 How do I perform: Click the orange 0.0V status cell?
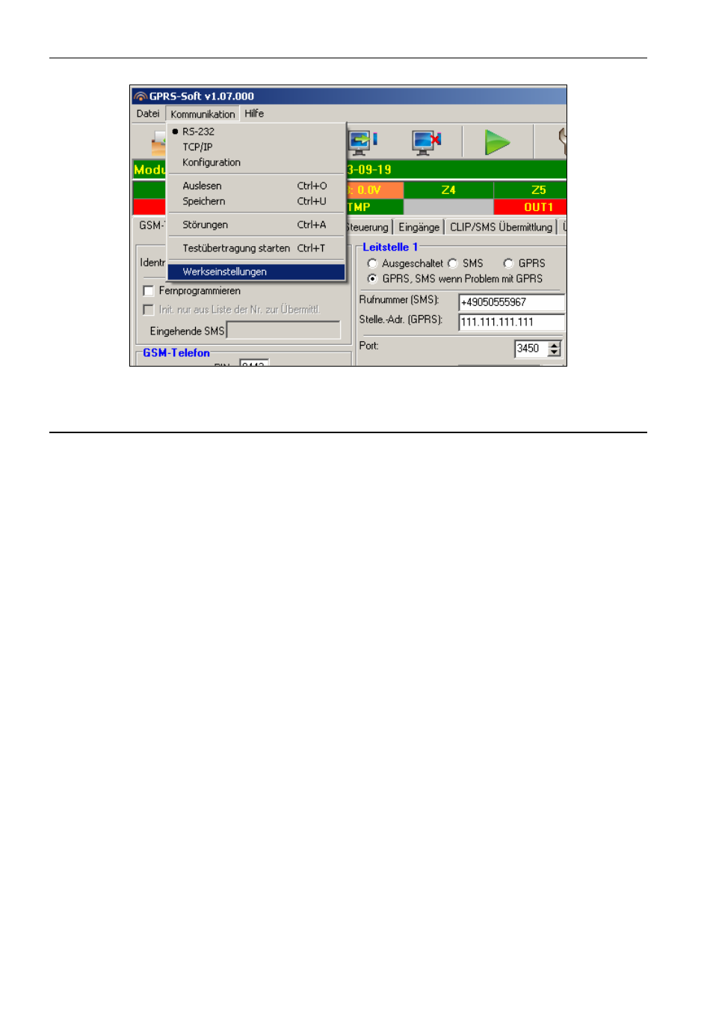tap(374, 190)
